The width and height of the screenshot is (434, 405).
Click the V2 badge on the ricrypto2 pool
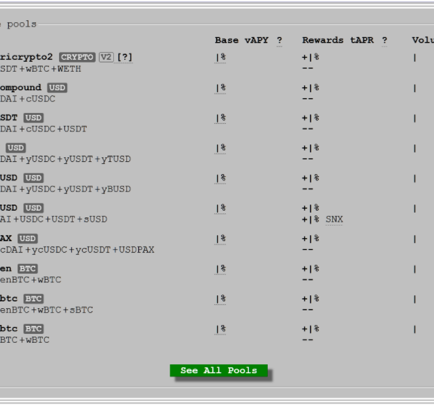[x=106, y=57]
